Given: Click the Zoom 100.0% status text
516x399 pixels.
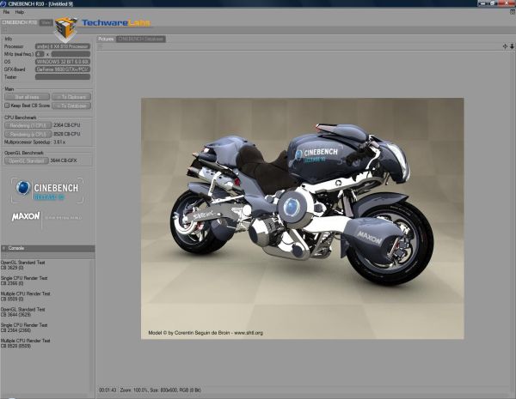Looking at the screenshot, I should [x=134, y=390].
